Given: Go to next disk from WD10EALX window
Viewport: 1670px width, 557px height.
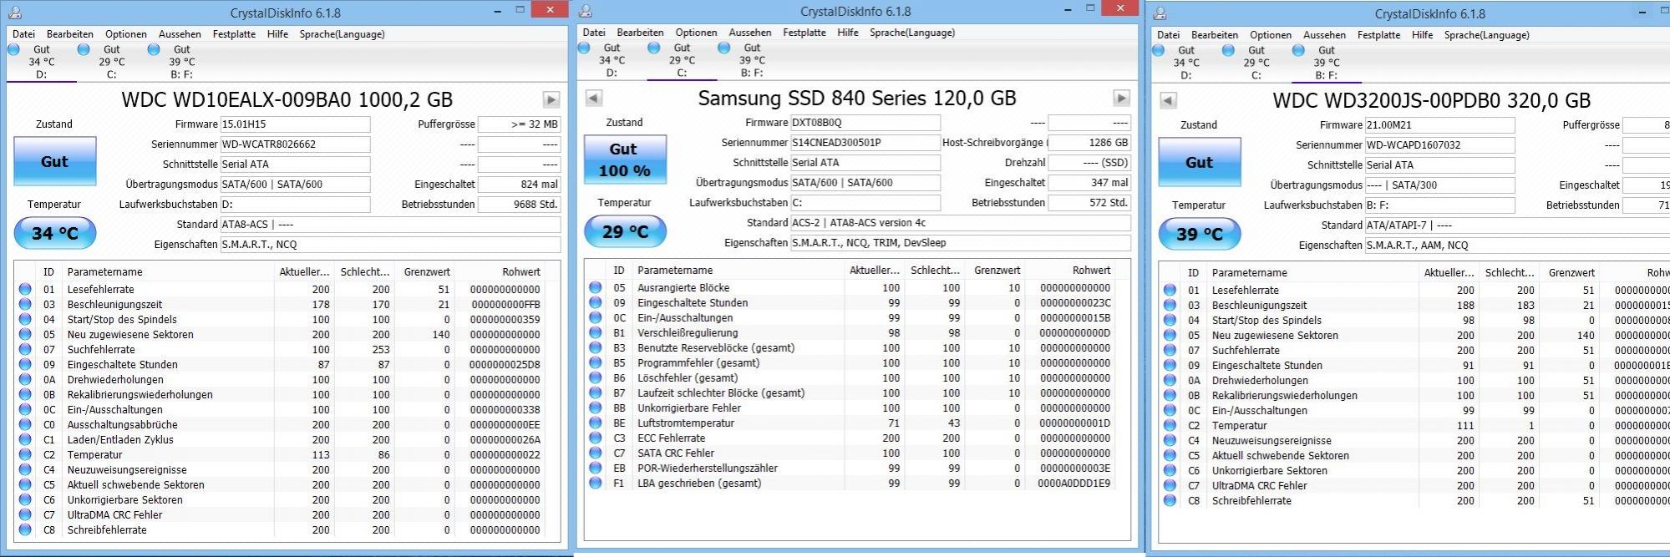Looking at the screenshot, I should (551, 100).
